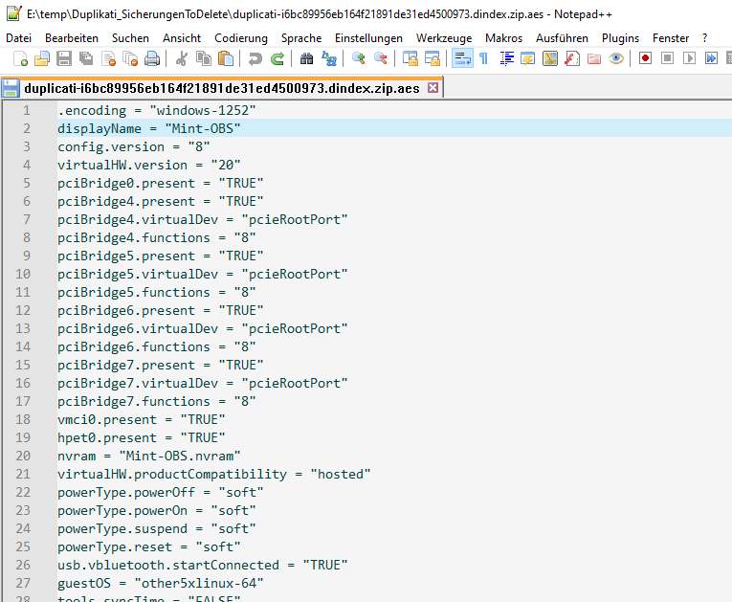Image resolution: width=732 pixels, height=602 pixels.
Task: Close current document toolbar icon
Action: coord(108,58)
